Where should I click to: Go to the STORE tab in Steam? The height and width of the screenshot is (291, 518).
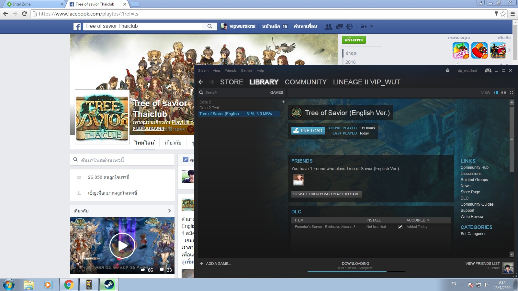231,82
